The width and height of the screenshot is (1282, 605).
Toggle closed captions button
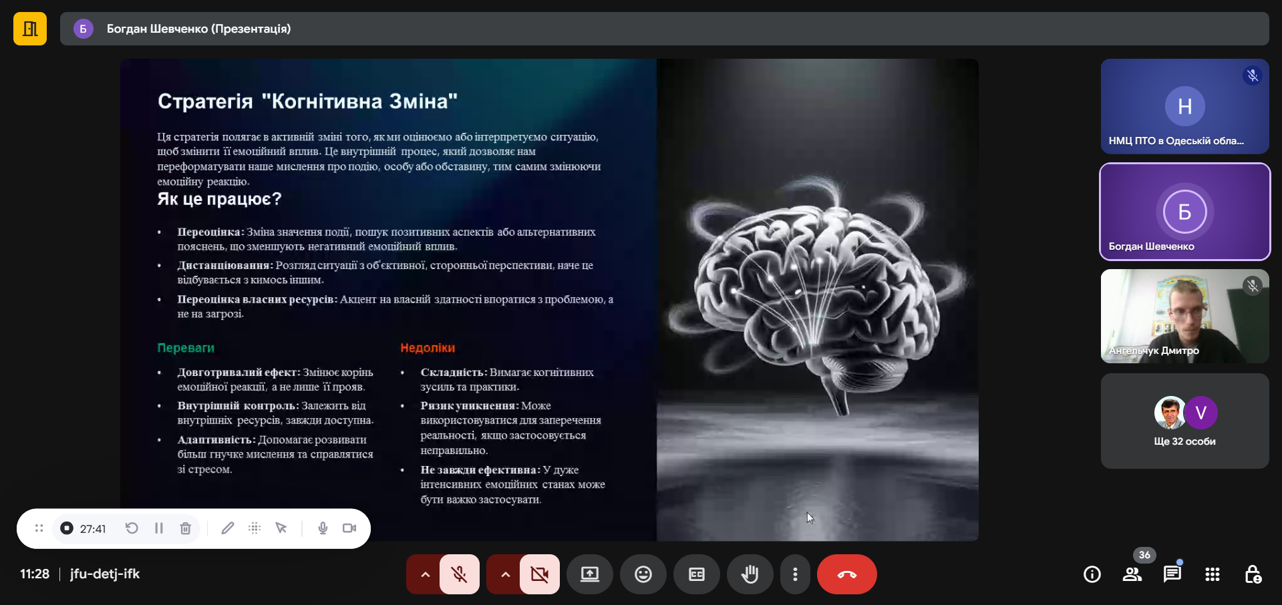point(696,574)
